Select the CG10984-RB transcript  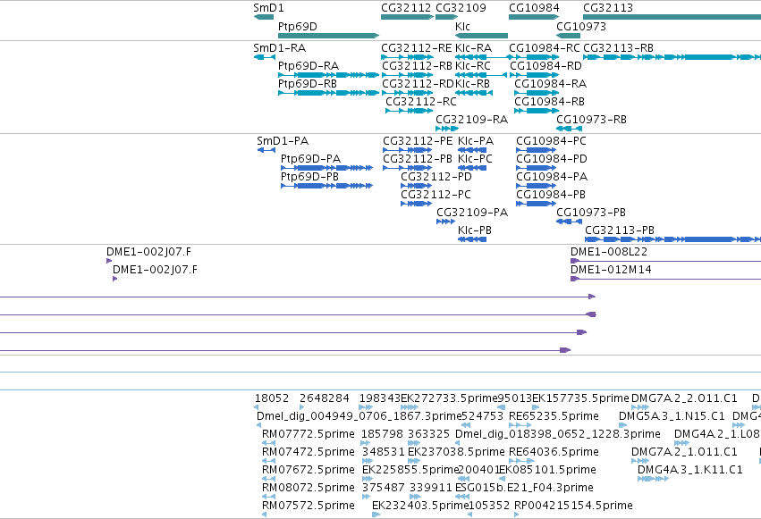coord(537,111)
